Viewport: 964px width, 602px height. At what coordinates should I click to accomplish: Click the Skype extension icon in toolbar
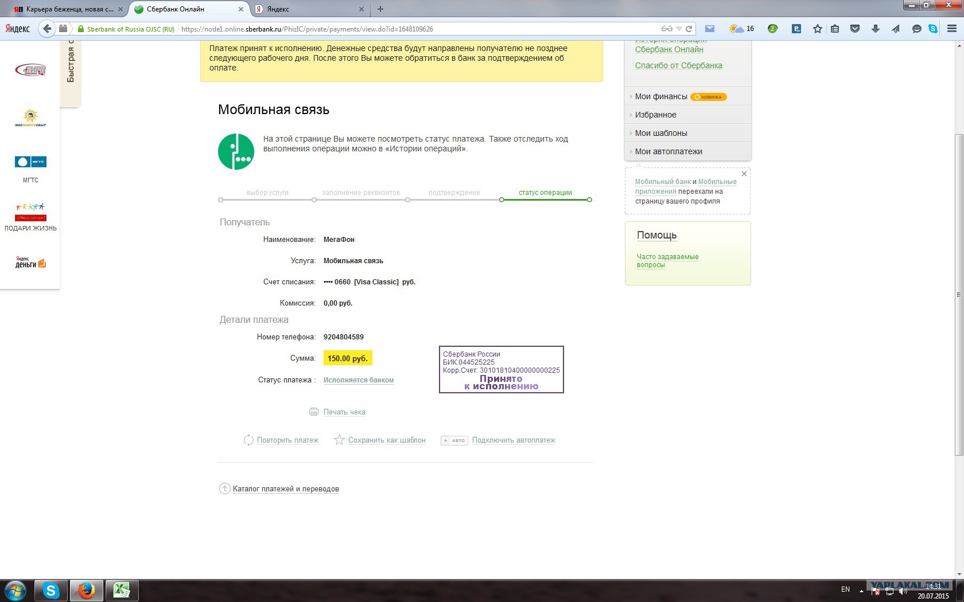933,29
